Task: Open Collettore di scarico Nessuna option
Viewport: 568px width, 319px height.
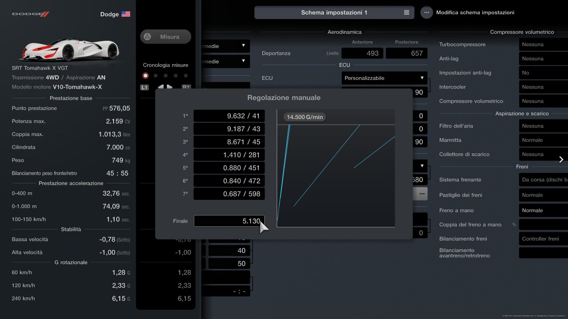Action: 544,154
